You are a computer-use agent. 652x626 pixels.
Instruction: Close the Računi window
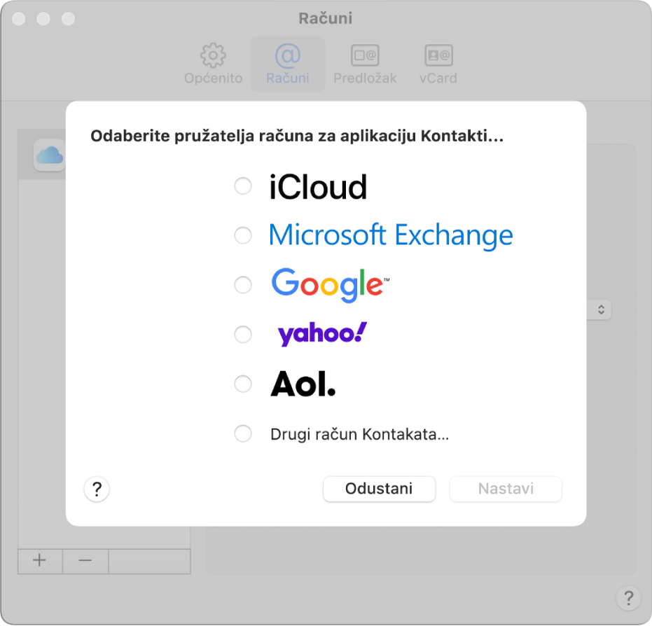click(19, 19)
